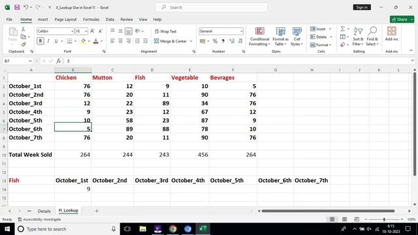The height and width of the screenshot is (235, 418).
Task: Click the Increase Indent icon
Action: [145, 41]
